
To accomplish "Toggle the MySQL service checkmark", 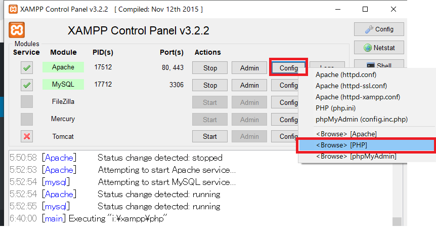I will pos(27,85).
